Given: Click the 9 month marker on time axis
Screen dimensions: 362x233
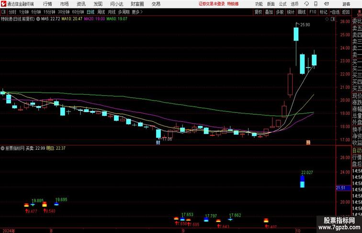Looking at the screenshot, I should tap(183, 231).
